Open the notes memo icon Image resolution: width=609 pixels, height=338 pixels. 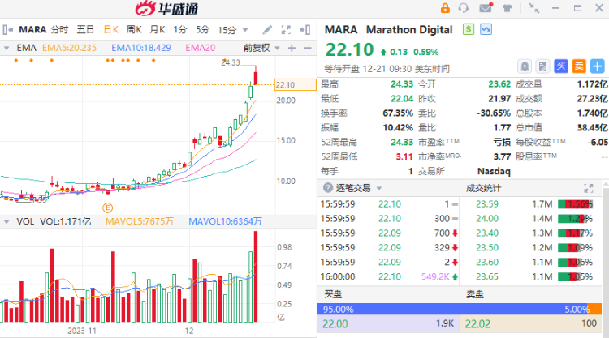coord(542,66)
